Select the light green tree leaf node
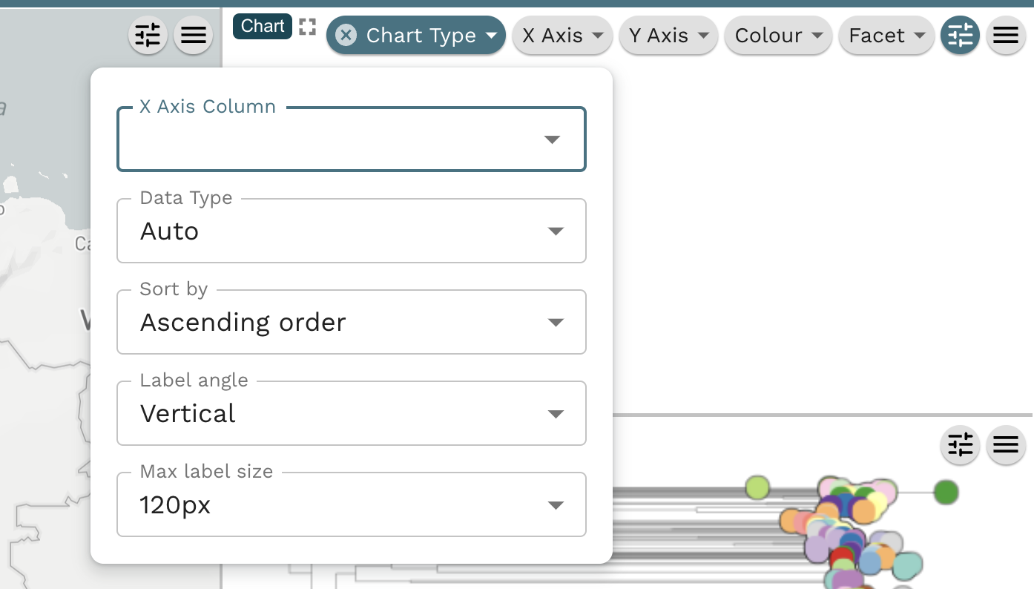This screenshot has width=1034, height=589. 757,488
